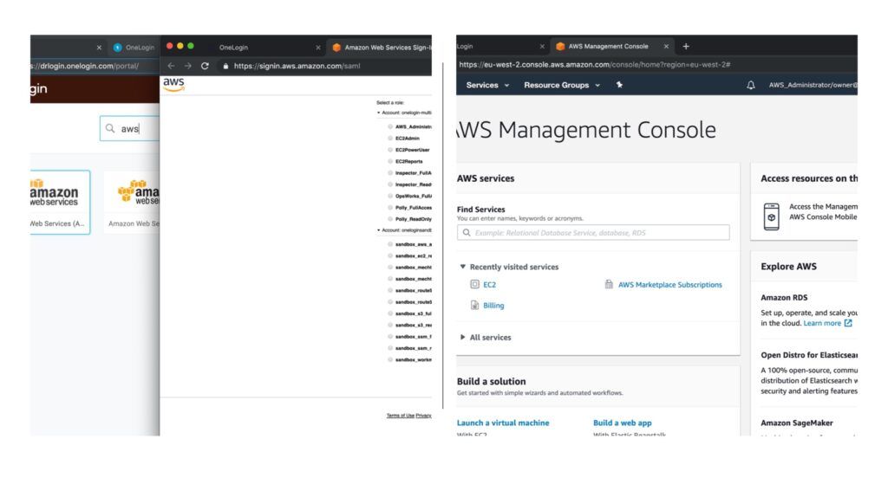Click the Amazon SageMaker heading
The image size is (888, 478).
pos(796,423)
